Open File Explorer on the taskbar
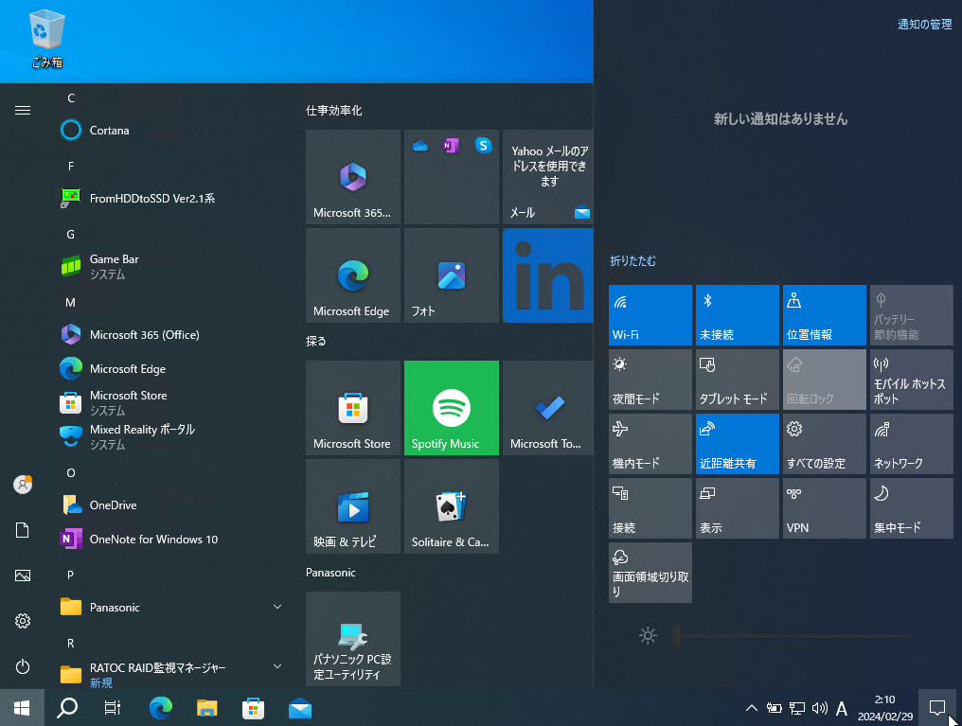This screenshot has width=962, height=726. tap(206, 708)
